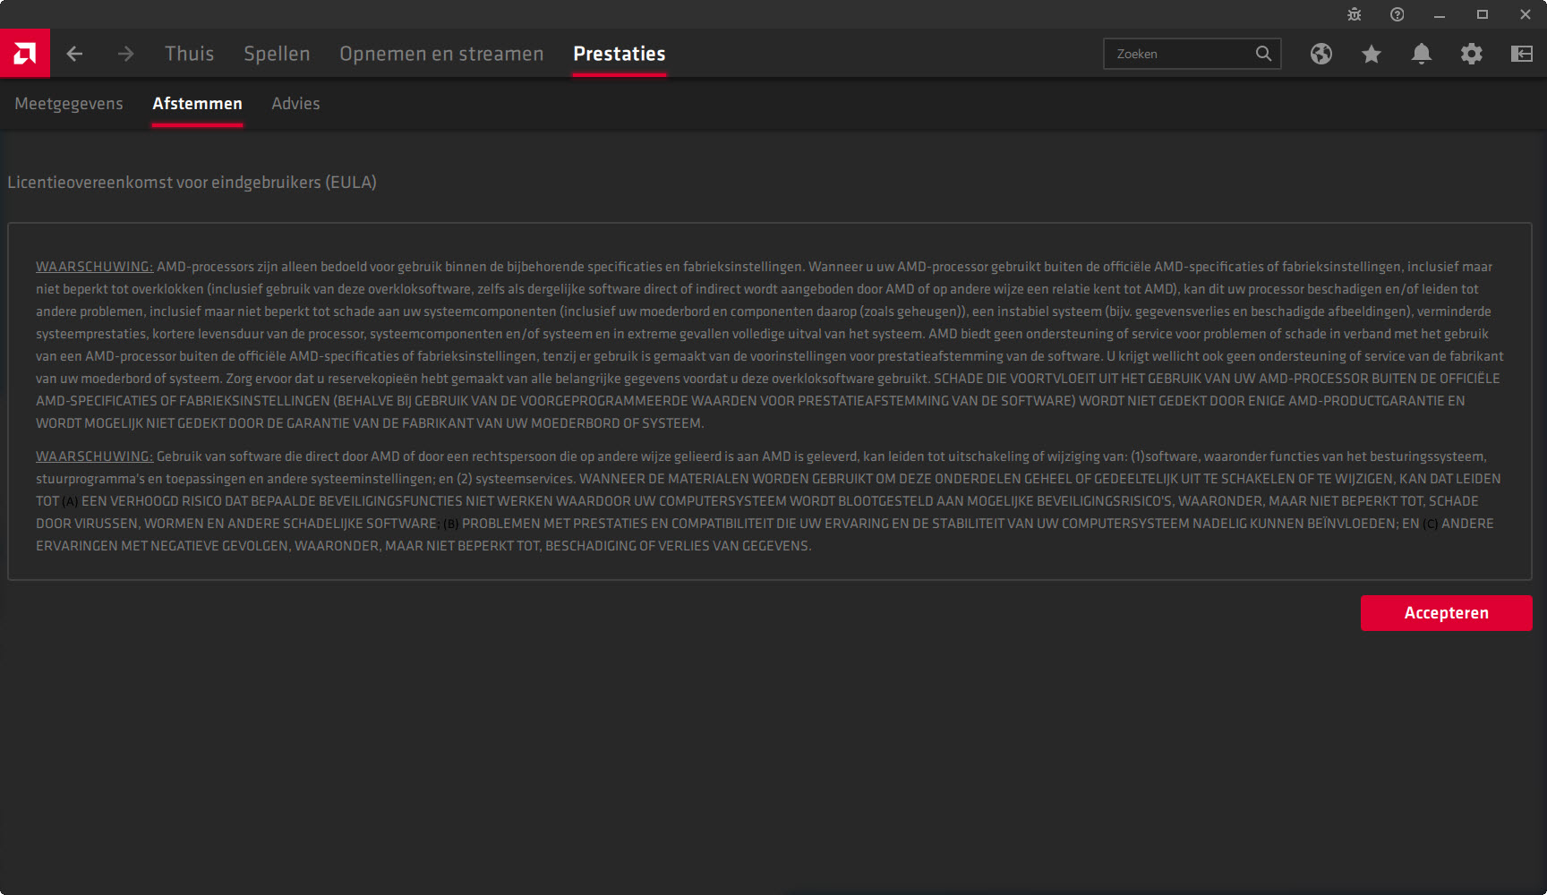Open the help question mark icon

pos(1397,14)
